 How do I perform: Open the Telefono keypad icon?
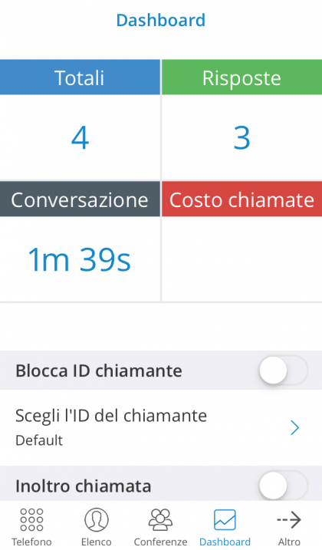31,519
